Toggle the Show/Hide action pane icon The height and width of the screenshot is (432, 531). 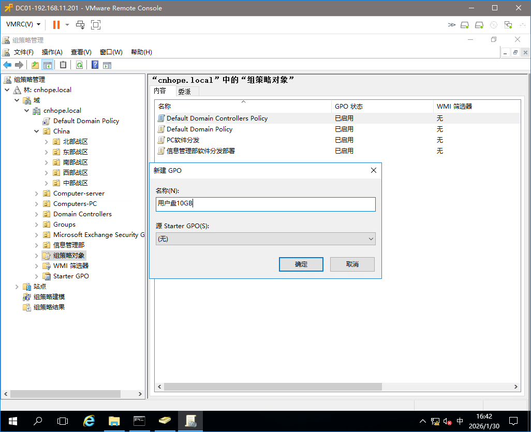(107, 65)
